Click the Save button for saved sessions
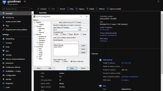This screenshot has height=91, width=163. pyautogui.click(x=83, y=49)
